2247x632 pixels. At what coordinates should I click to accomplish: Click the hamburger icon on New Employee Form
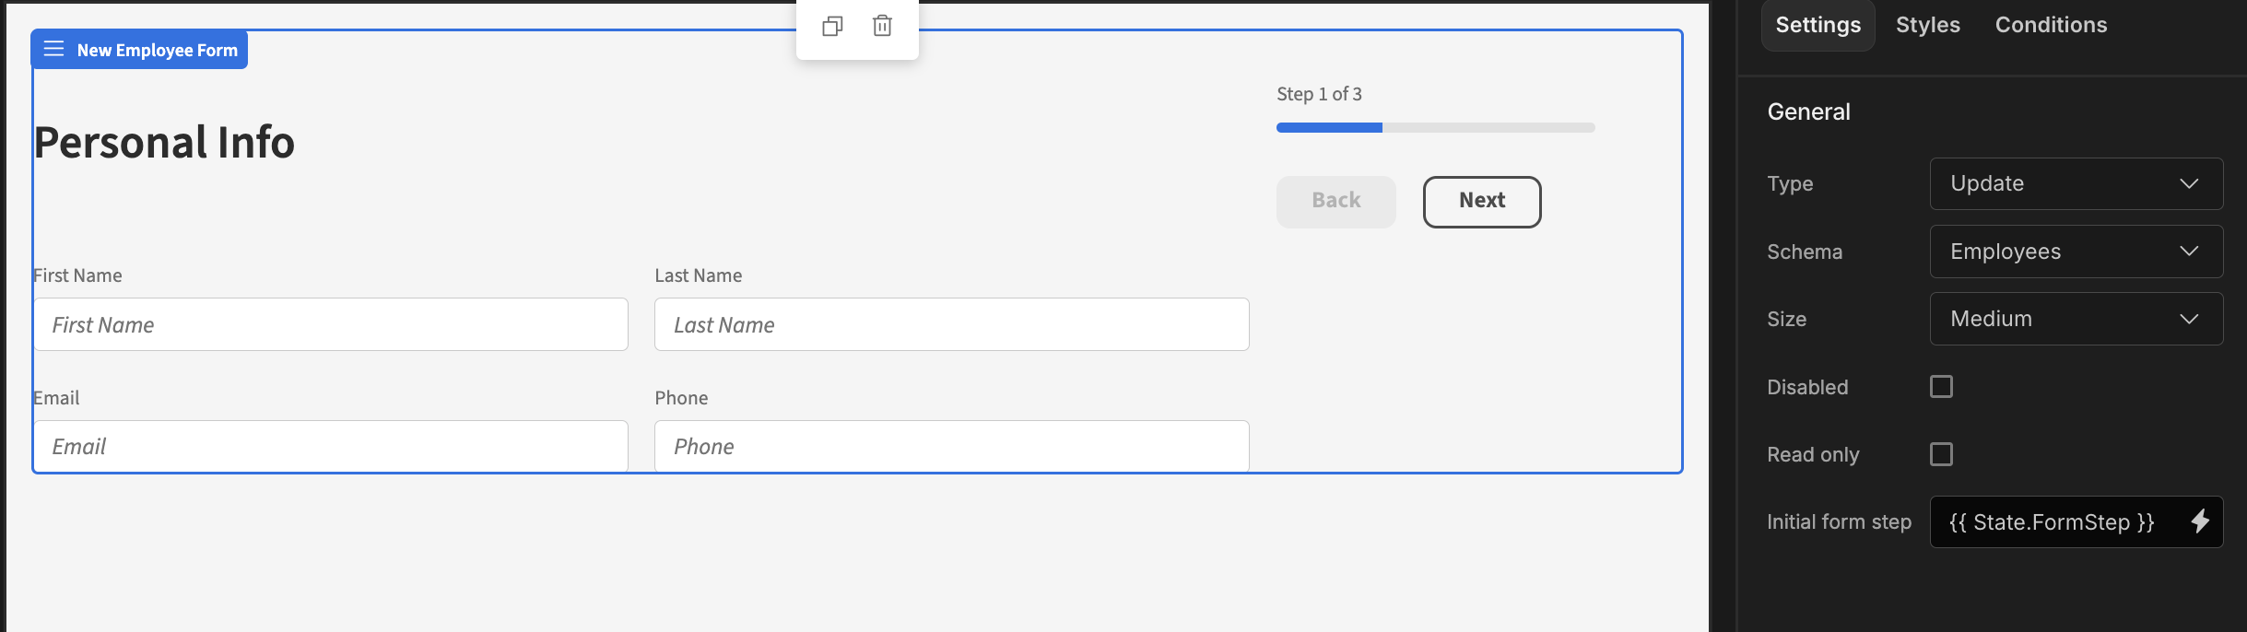[x=54, y=49]
